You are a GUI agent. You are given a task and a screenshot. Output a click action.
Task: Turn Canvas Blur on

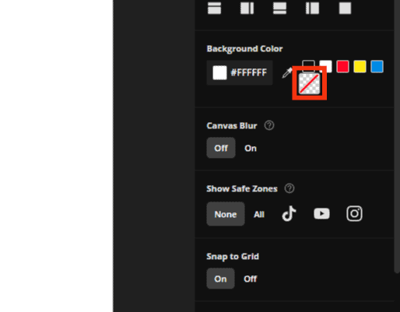(x=251, y=148)
